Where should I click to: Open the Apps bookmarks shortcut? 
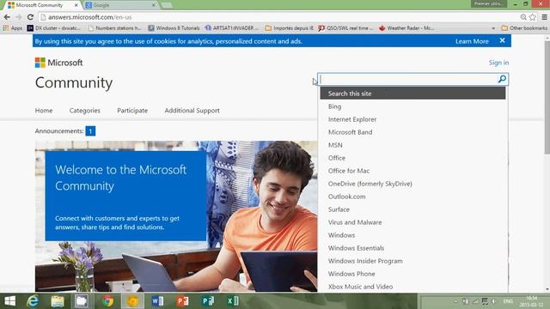click(x=13, y=28)
